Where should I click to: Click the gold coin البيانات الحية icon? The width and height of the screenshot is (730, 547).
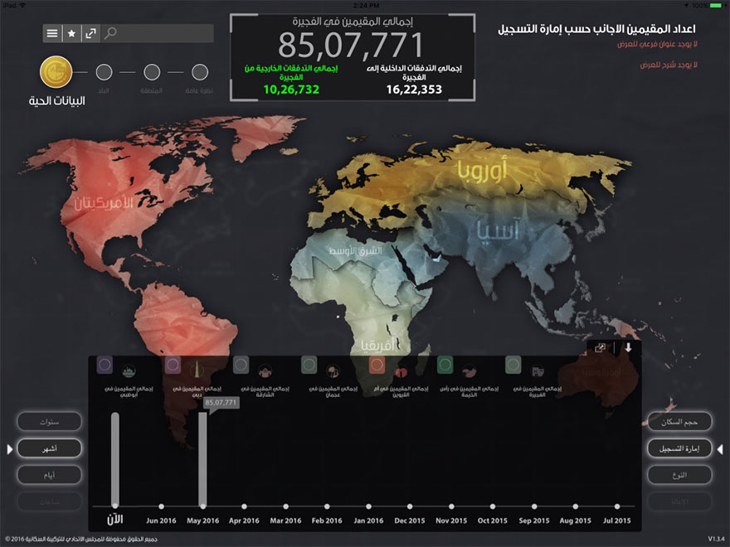coord(56,71)
